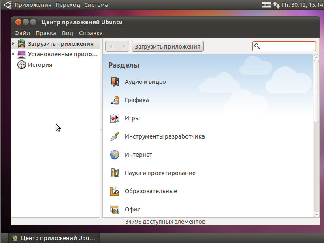The width and height of the screenshot is (324, 243).
Task: Open the Приложения panel menu
Action: [33, 5]
